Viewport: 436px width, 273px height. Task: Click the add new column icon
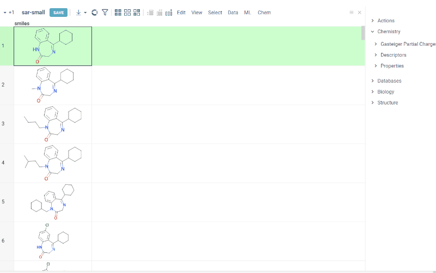[x=169, y=13]
